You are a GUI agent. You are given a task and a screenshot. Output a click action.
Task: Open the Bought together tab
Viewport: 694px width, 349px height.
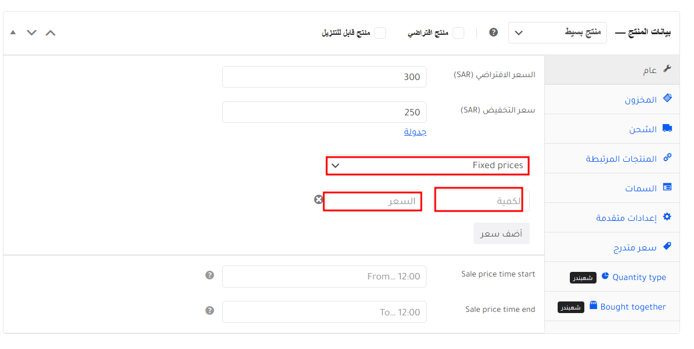pos(632,307)
